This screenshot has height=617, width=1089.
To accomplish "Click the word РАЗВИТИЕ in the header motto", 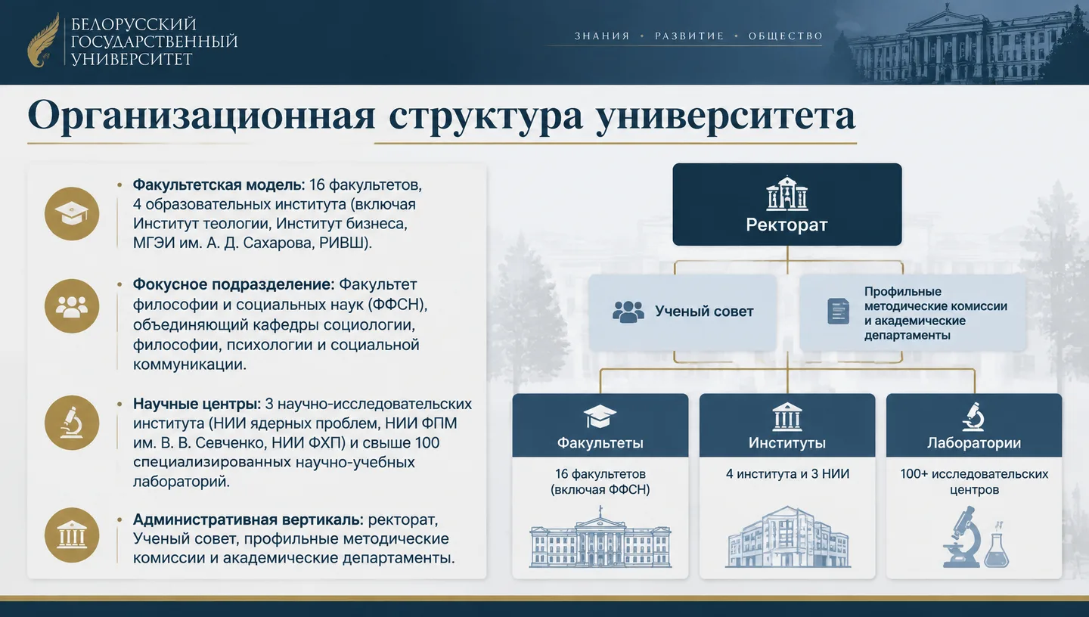I will tap(689, 36).
